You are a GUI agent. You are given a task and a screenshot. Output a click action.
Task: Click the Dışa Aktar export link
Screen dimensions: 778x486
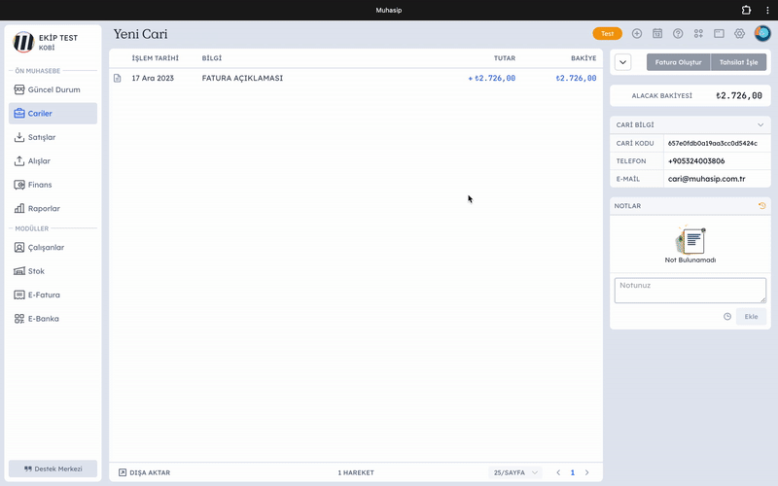coord(144,472)
